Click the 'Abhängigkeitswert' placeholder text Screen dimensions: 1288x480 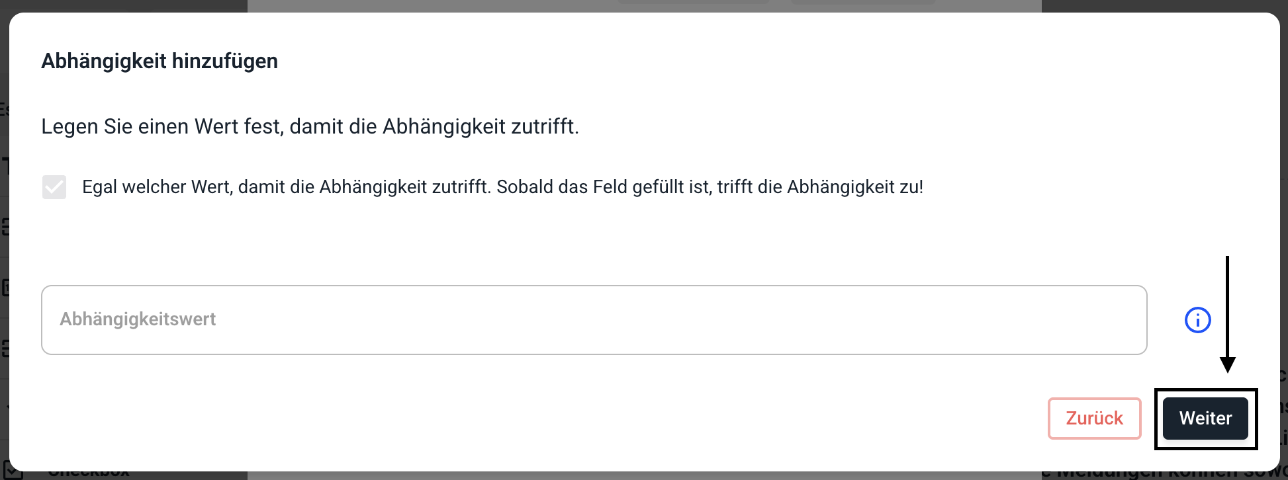[x=138, y=319]
